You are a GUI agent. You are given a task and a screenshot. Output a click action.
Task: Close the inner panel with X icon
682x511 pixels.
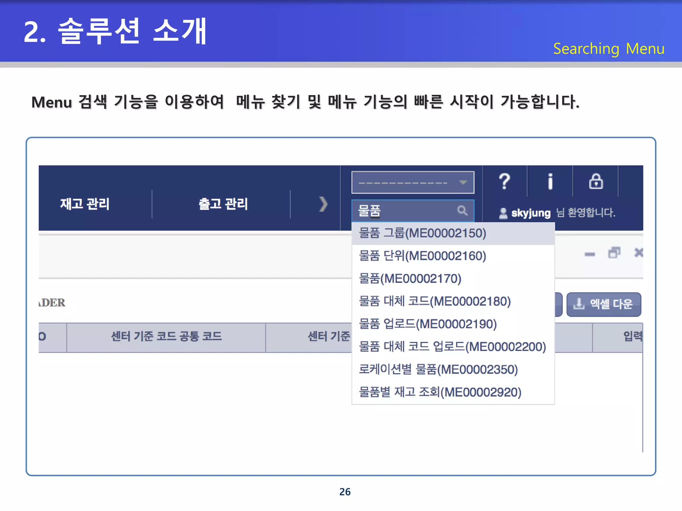(x=639, y=253)
